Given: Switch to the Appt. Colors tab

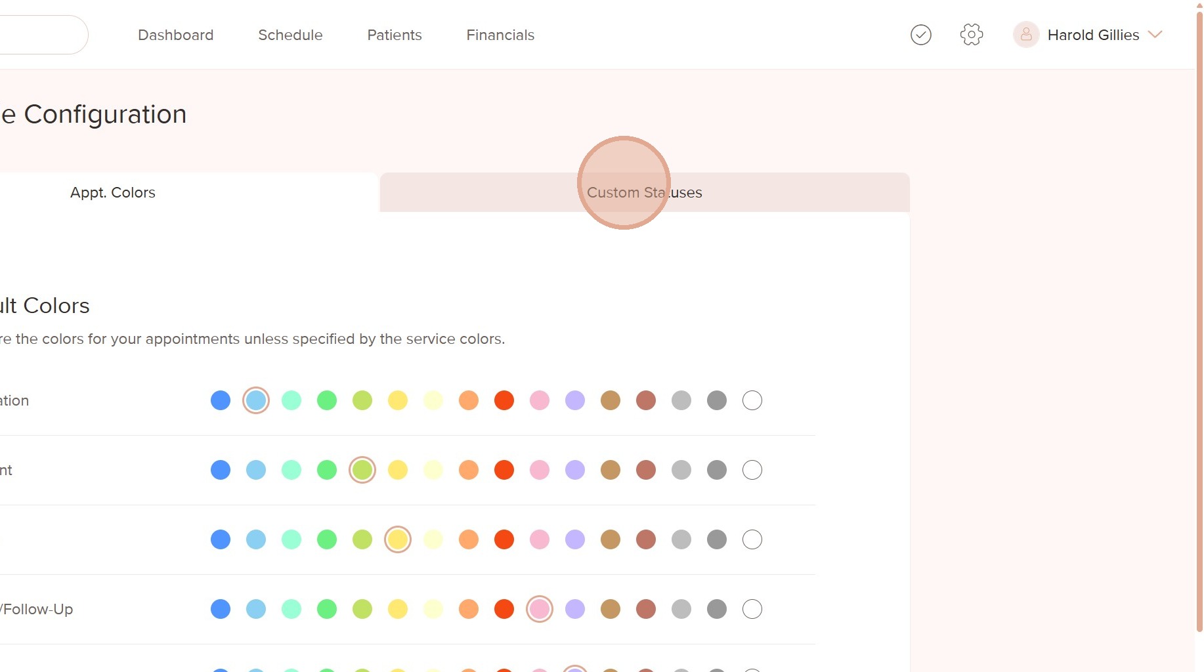Looking at the screenshot, I should [113, 192].
